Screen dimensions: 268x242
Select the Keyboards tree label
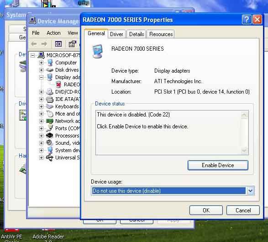(67, 106)
